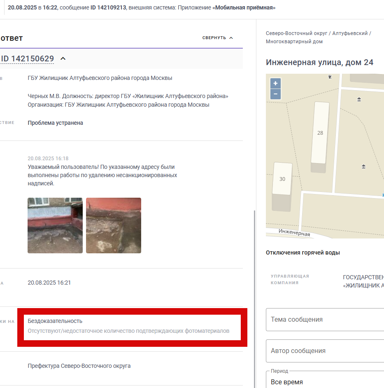Select building 30 on map
The width and height of the screenshot is (384, 388).
click(x=282, y=179)
